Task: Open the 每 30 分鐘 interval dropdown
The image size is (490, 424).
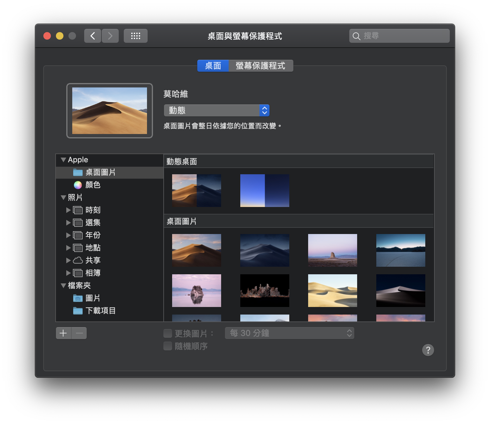Action: coord(290,333)
